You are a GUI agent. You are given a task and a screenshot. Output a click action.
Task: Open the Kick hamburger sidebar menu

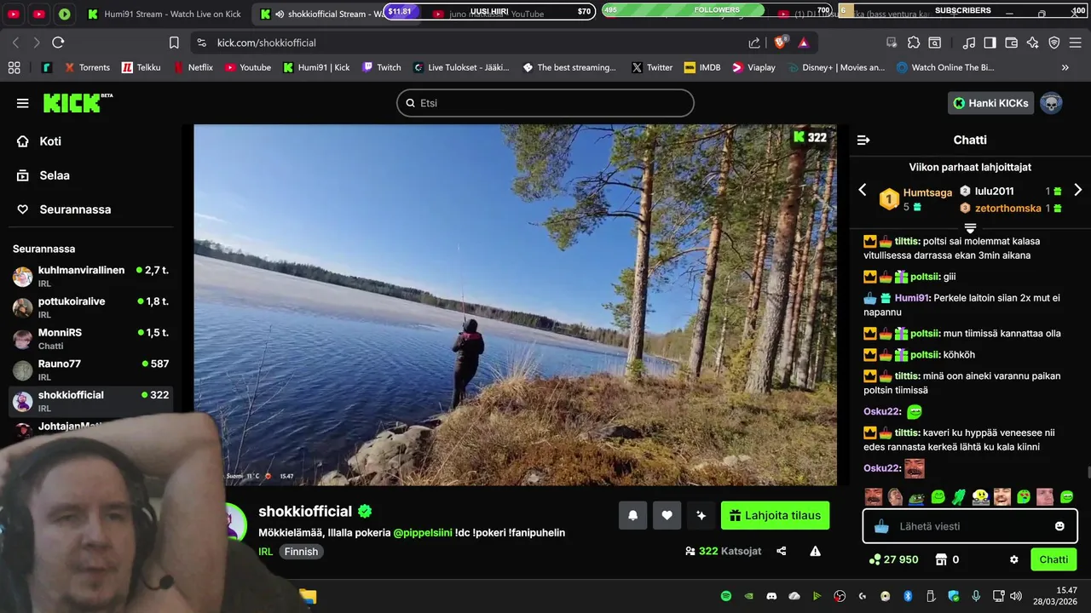pos(22,103)
